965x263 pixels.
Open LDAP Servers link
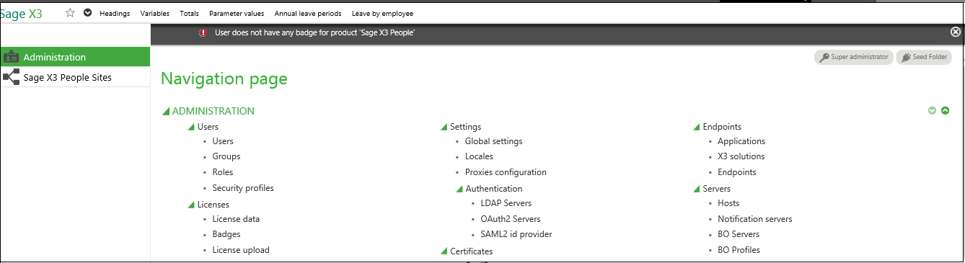coord(506,203)
